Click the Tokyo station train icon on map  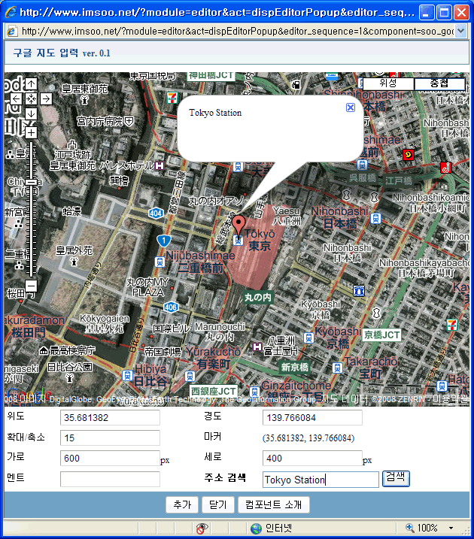238,241
